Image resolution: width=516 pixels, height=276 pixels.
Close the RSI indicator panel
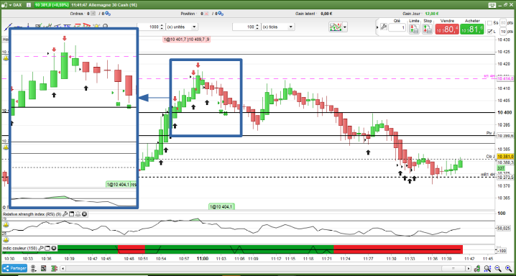pyautogui.click(x=84, y=214)
